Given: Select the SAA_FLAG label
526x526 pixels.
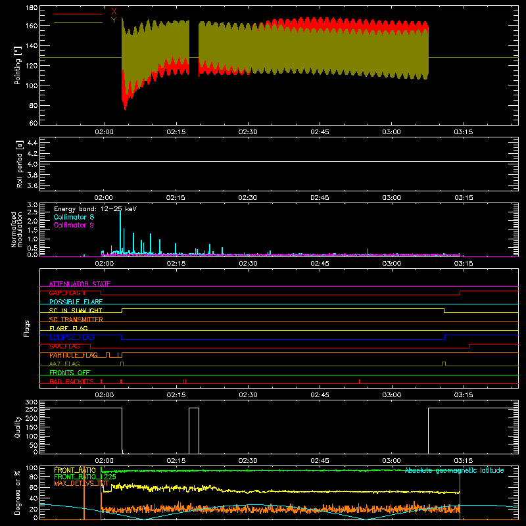Looking at the screenshot, I should 64,347.
